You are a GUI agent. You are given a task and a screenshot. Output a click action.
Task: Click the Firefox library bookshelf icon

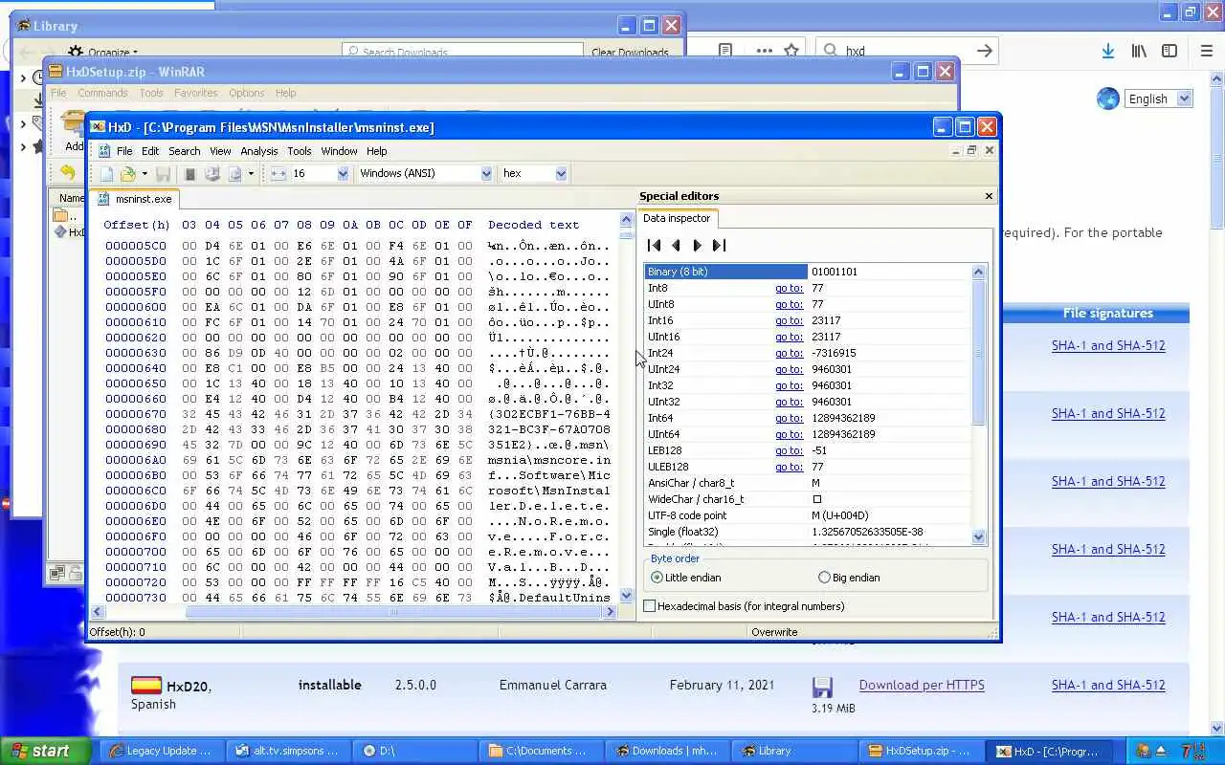coord(1139,51)
